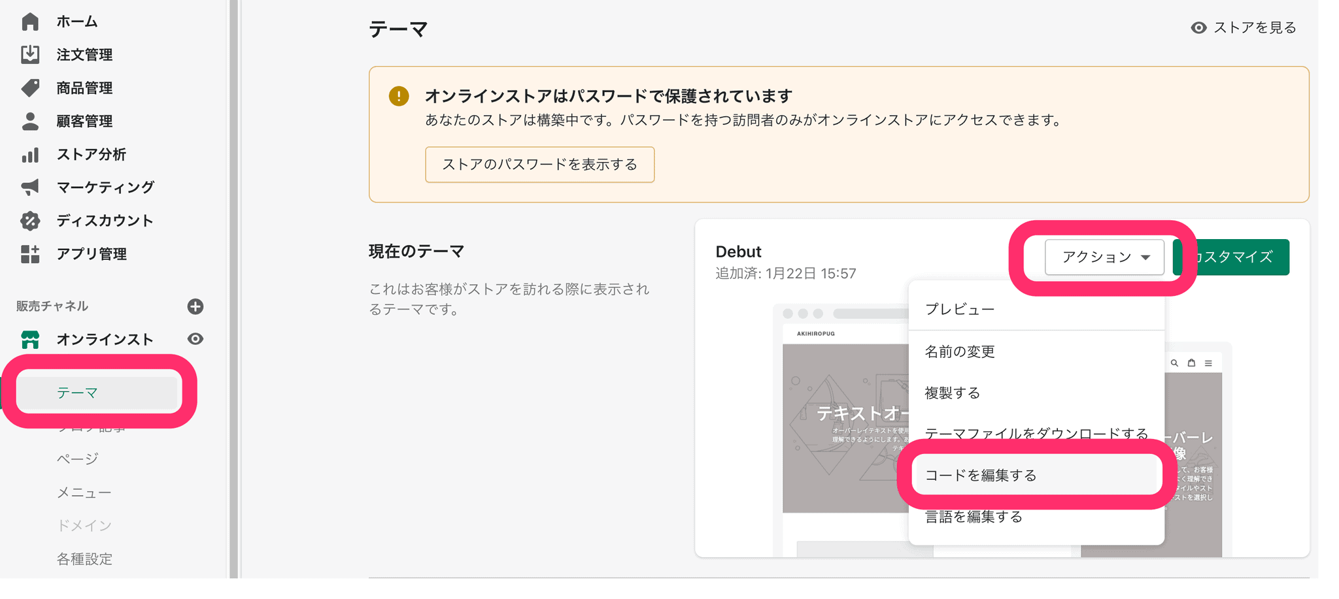Image resolution: width=1339 pixels, height=599 pixels.
Task: Choose プレビュー in the actions menu
Action: click(960, 310)
